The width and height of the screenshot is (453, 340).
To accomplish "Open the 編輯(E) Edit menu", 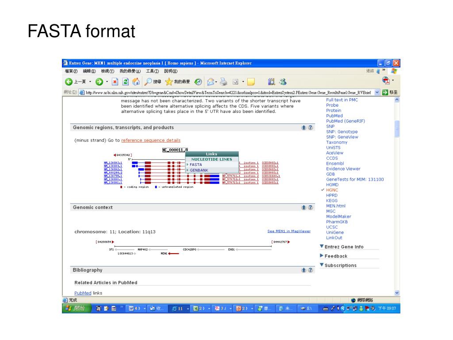I will (x=89, y=71).
